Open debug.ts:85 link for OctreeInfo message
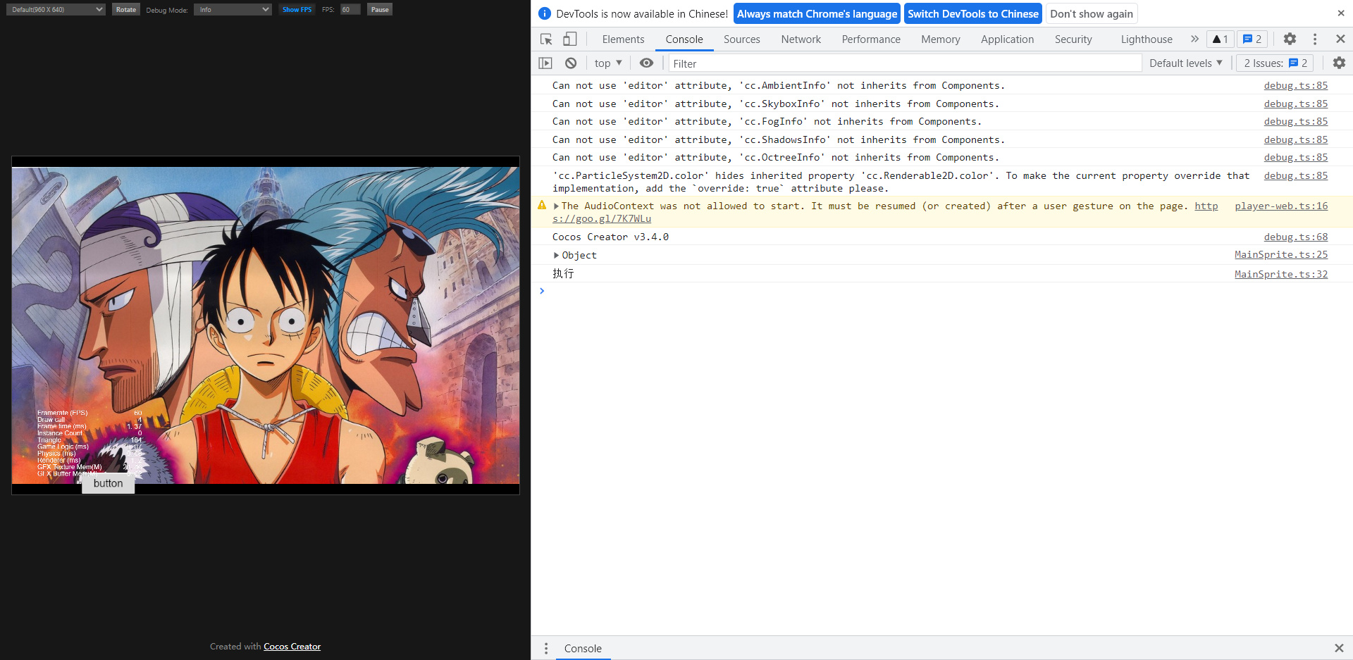 pos(1296,157)
